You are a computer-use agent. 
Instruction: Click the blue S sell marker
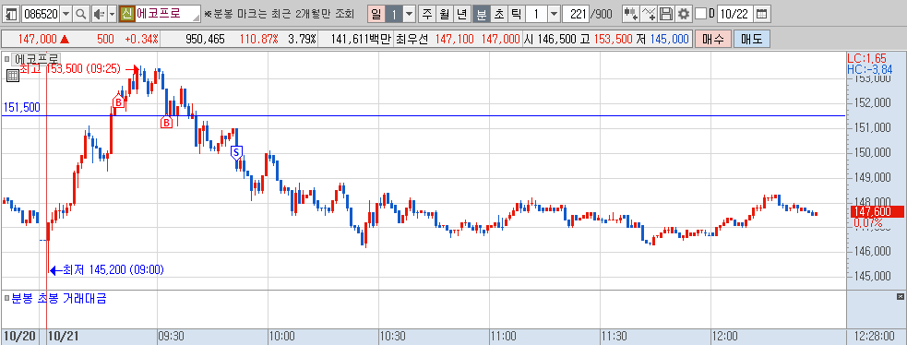tap(236, 152)
